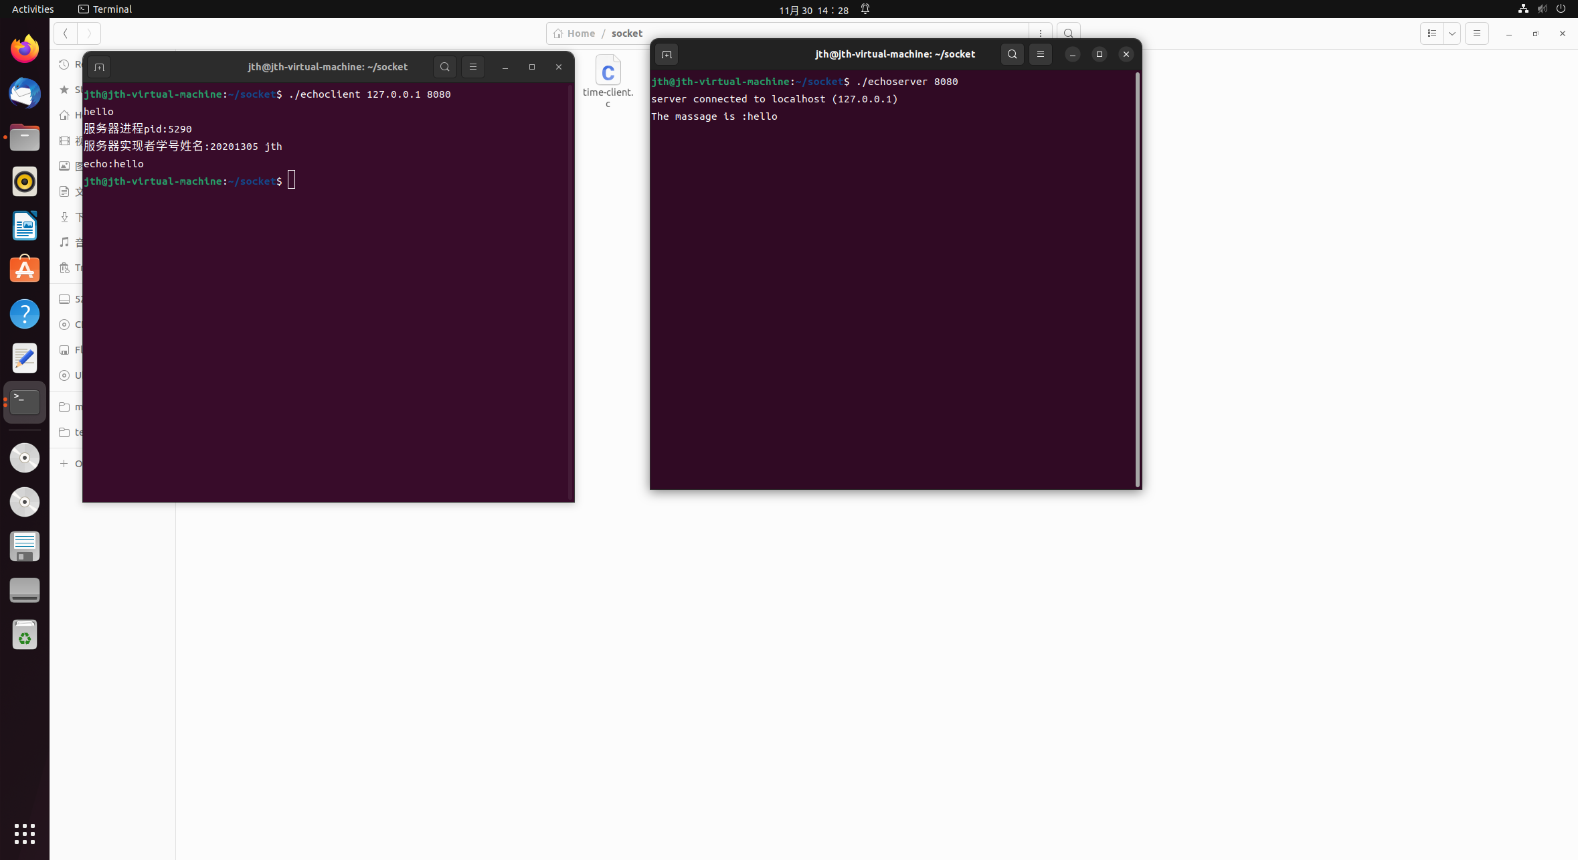This screenshot has width=1578, height=860.
Task: Open system status menu via power icon
Action: pyautogui.click(x=1561, y=9)
